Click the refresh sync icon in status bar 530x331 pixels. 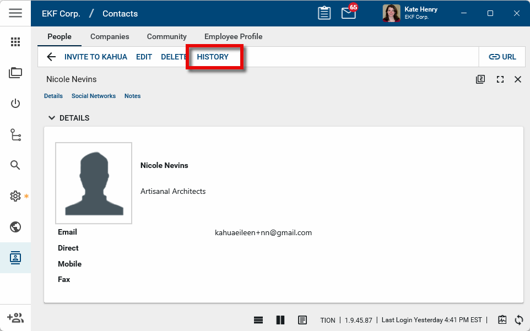518,320
